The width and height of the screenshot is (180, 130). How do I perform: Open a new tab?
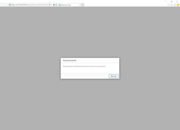(x=83, y=5)
